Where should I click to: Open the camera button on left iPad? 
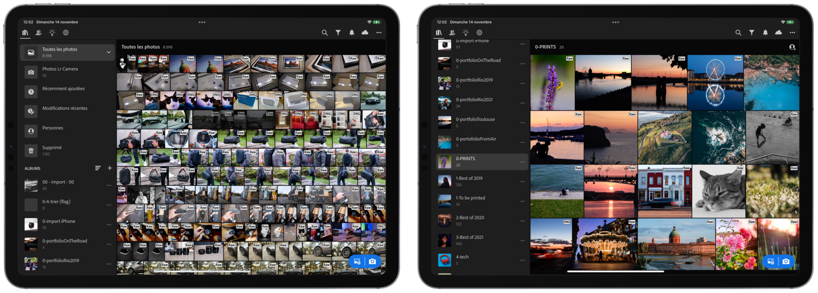(372, 262)
